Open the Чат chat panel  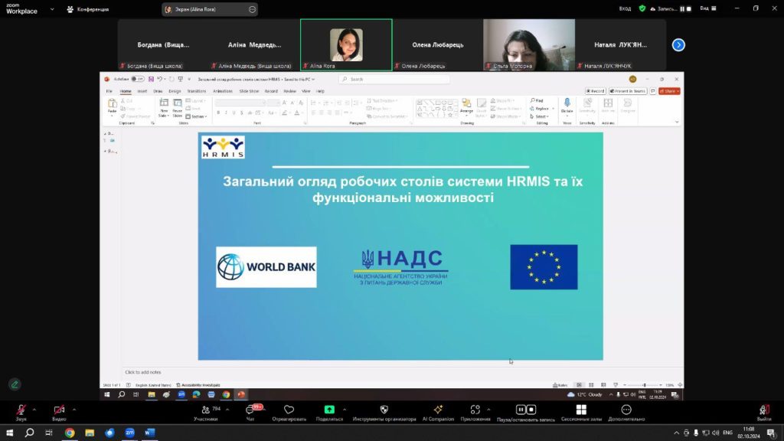(251, 413)
